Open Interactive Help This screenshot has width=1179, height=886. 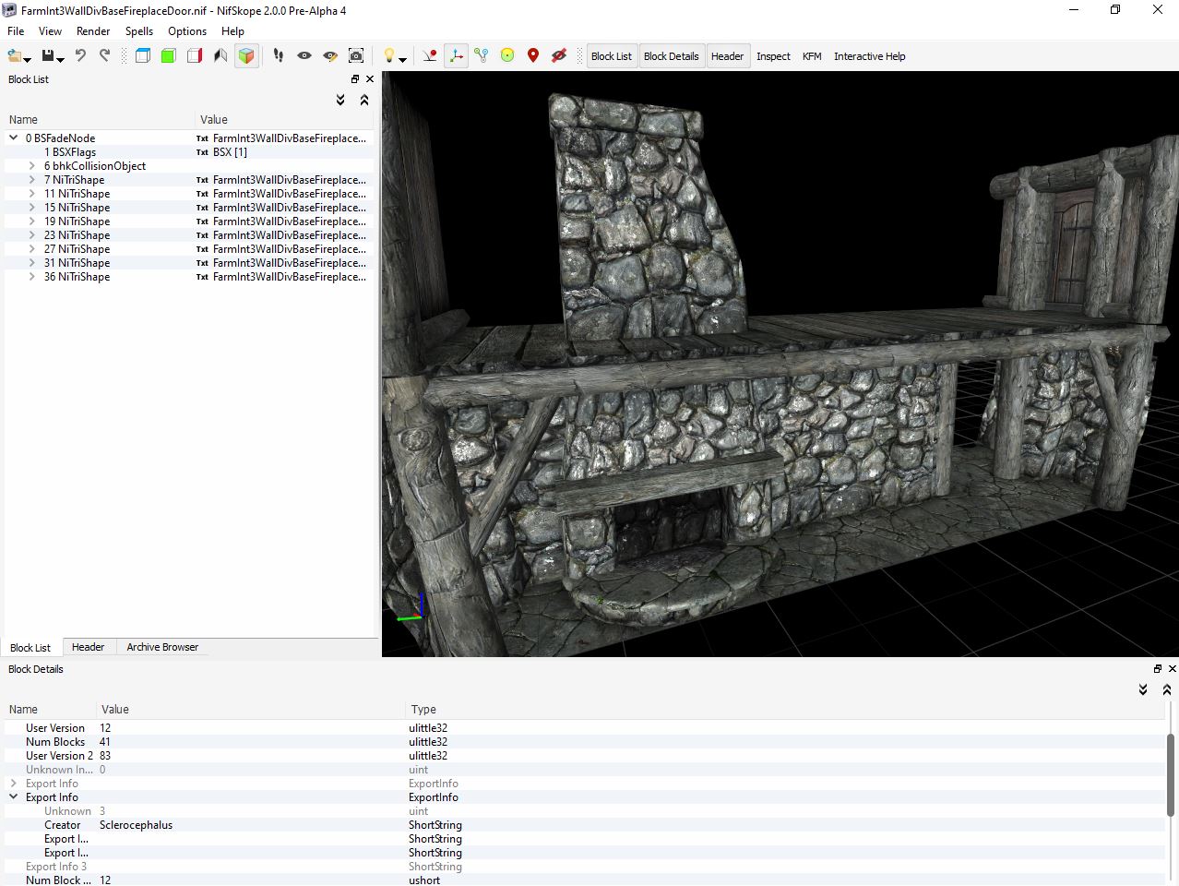click(870, 56)
